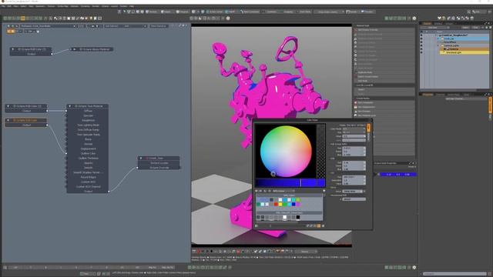Open the gear settings icon above render viewport

[x=228, y=18]
